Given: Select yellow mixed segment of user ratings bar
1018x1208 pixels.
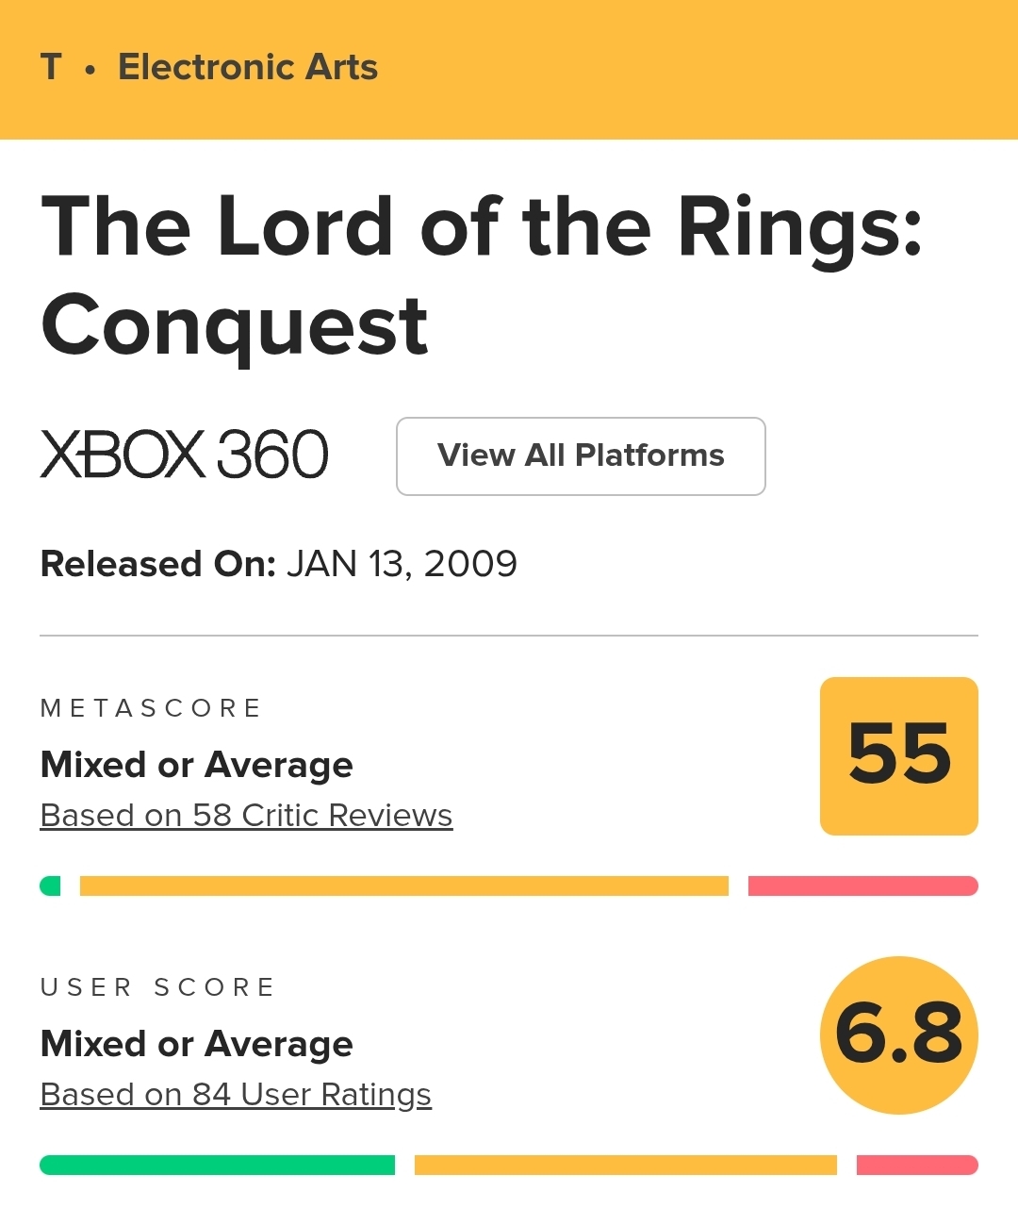Looking at the screenshot, I should click(x=625, y=1165).
